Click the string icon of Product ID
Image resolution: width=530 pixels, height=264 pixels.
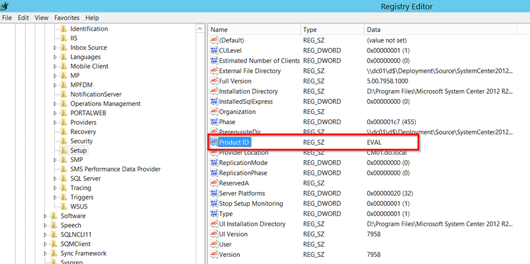[214, 142]
